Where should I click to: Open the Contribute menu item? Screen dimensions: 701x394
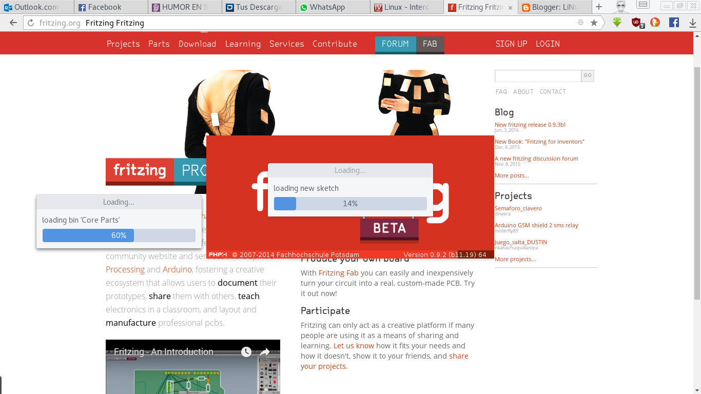coord(335,44)
